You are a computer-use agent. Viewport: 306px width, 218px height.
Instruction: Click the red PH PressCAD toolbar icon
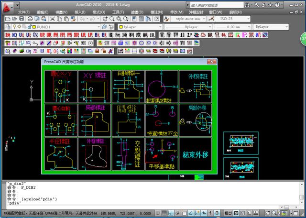pyautogui.click(x=56, y=35)
